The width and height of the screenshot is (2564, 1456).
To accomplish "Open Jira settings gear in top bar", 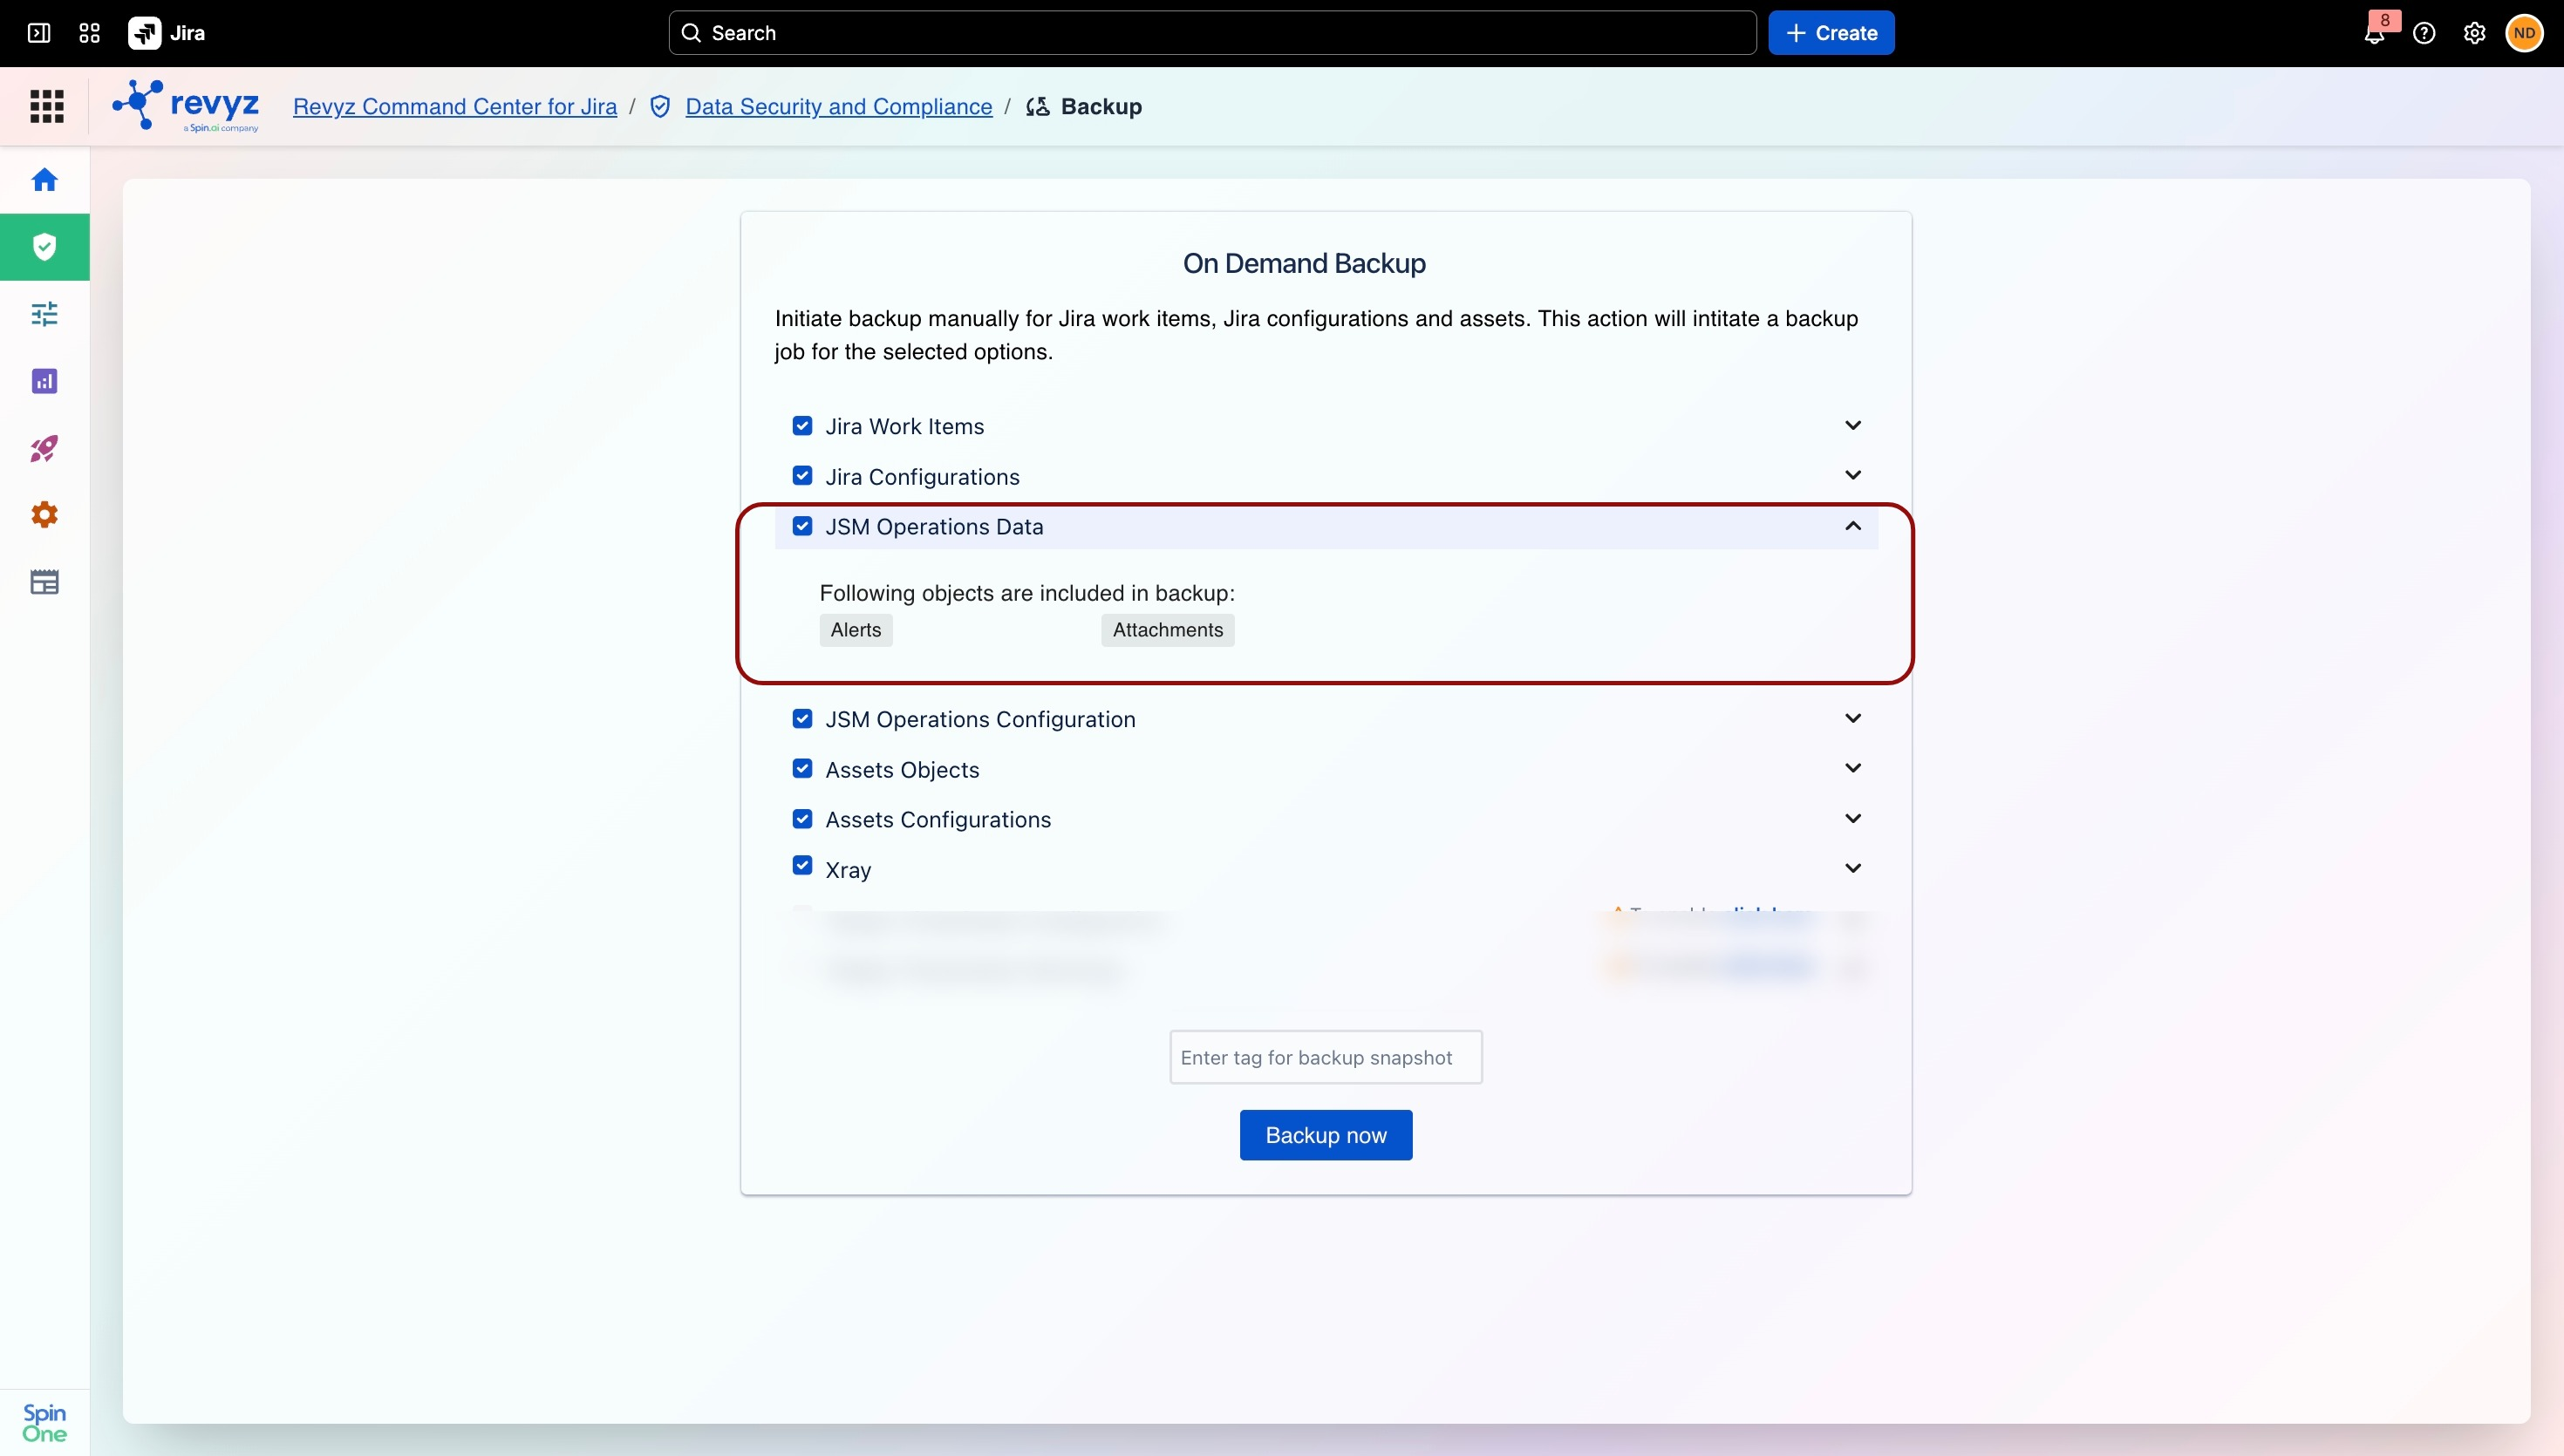I will coord(2474,33).
